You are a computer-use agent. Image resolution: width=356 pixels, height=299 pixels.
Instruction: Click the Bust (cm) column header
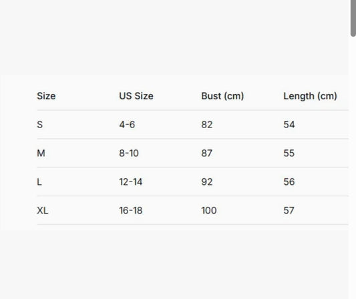point(222,96)
